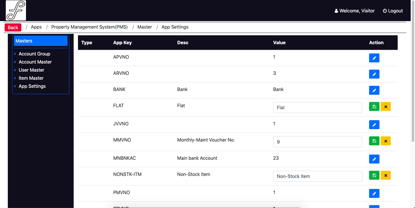Click the FLAT value input field
The height and width of the screenshot is (208, 415).
317,107
